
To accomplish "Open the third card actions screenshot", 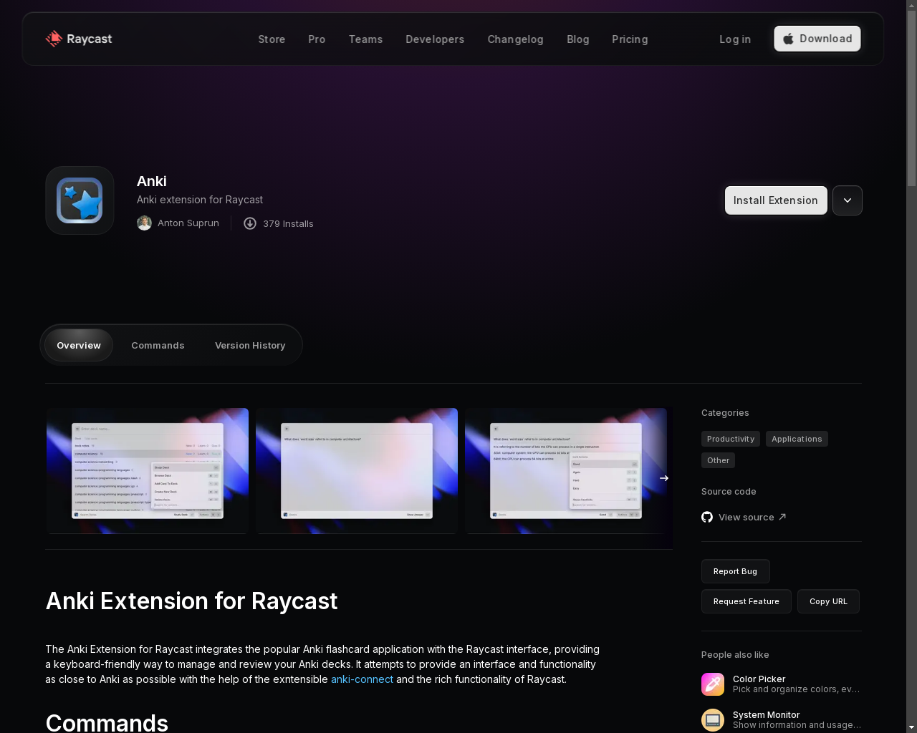I will (x=566, y=471).
